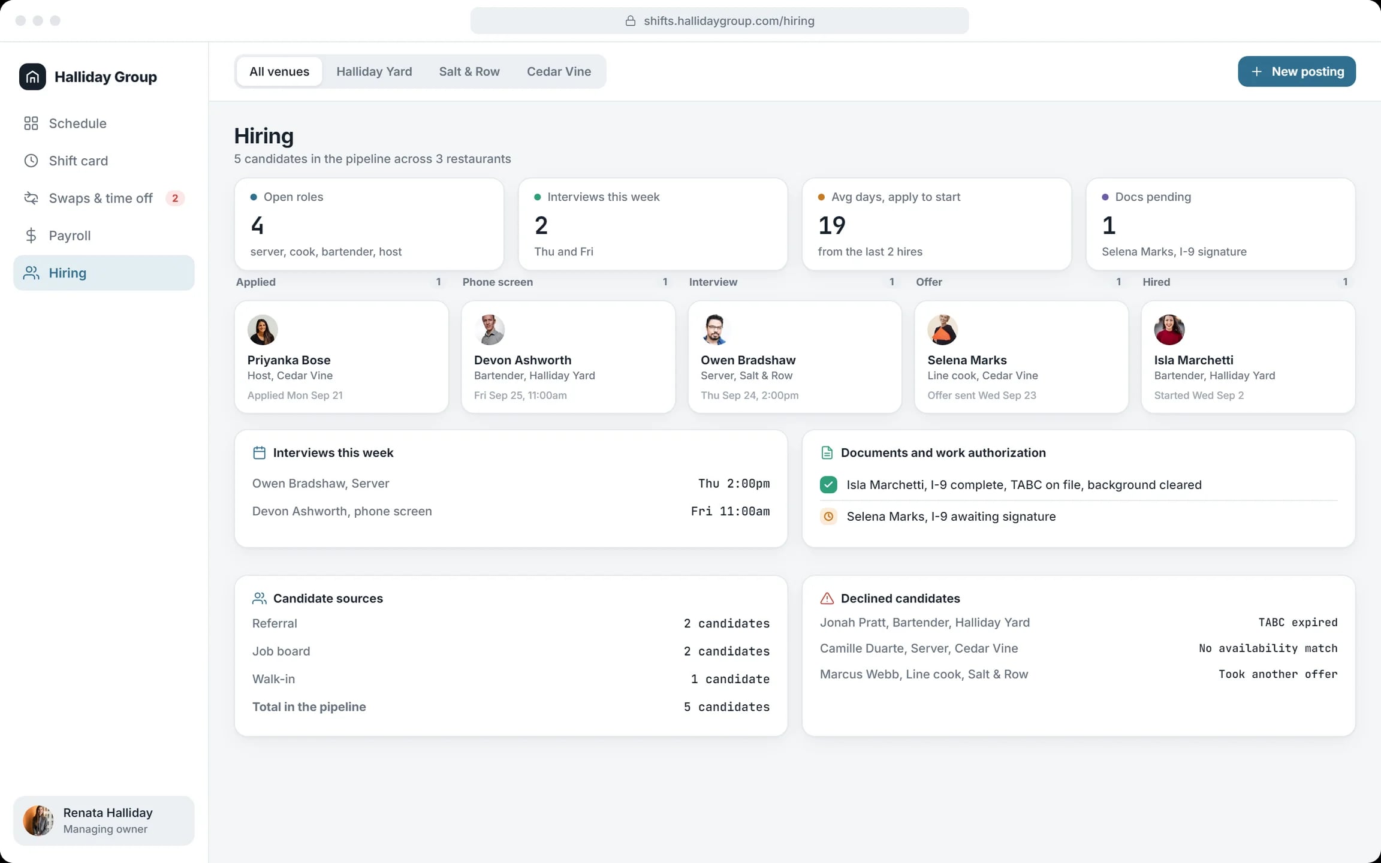This screenshot has width=1381, height=863.
Task: Click 'Camille Duarte, Server, Cedar Vine' row
Action: [x=1078, y=648]
